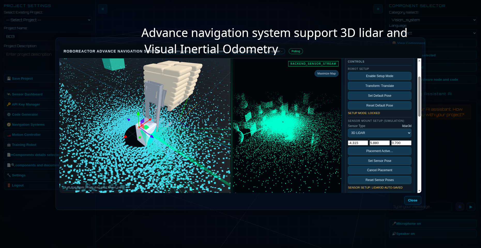The width and height of the screenshot is (481, 248).
Task: Click the document icon of Components details selected
Action: pos(9,155)
